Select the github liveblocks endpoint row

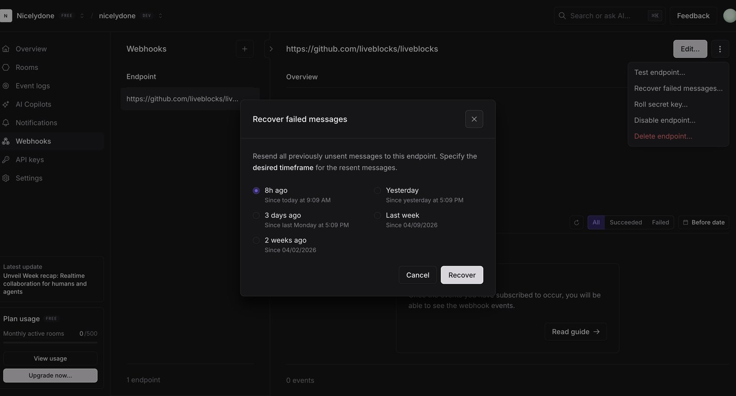pyautogui.click(x=190, y=99)
